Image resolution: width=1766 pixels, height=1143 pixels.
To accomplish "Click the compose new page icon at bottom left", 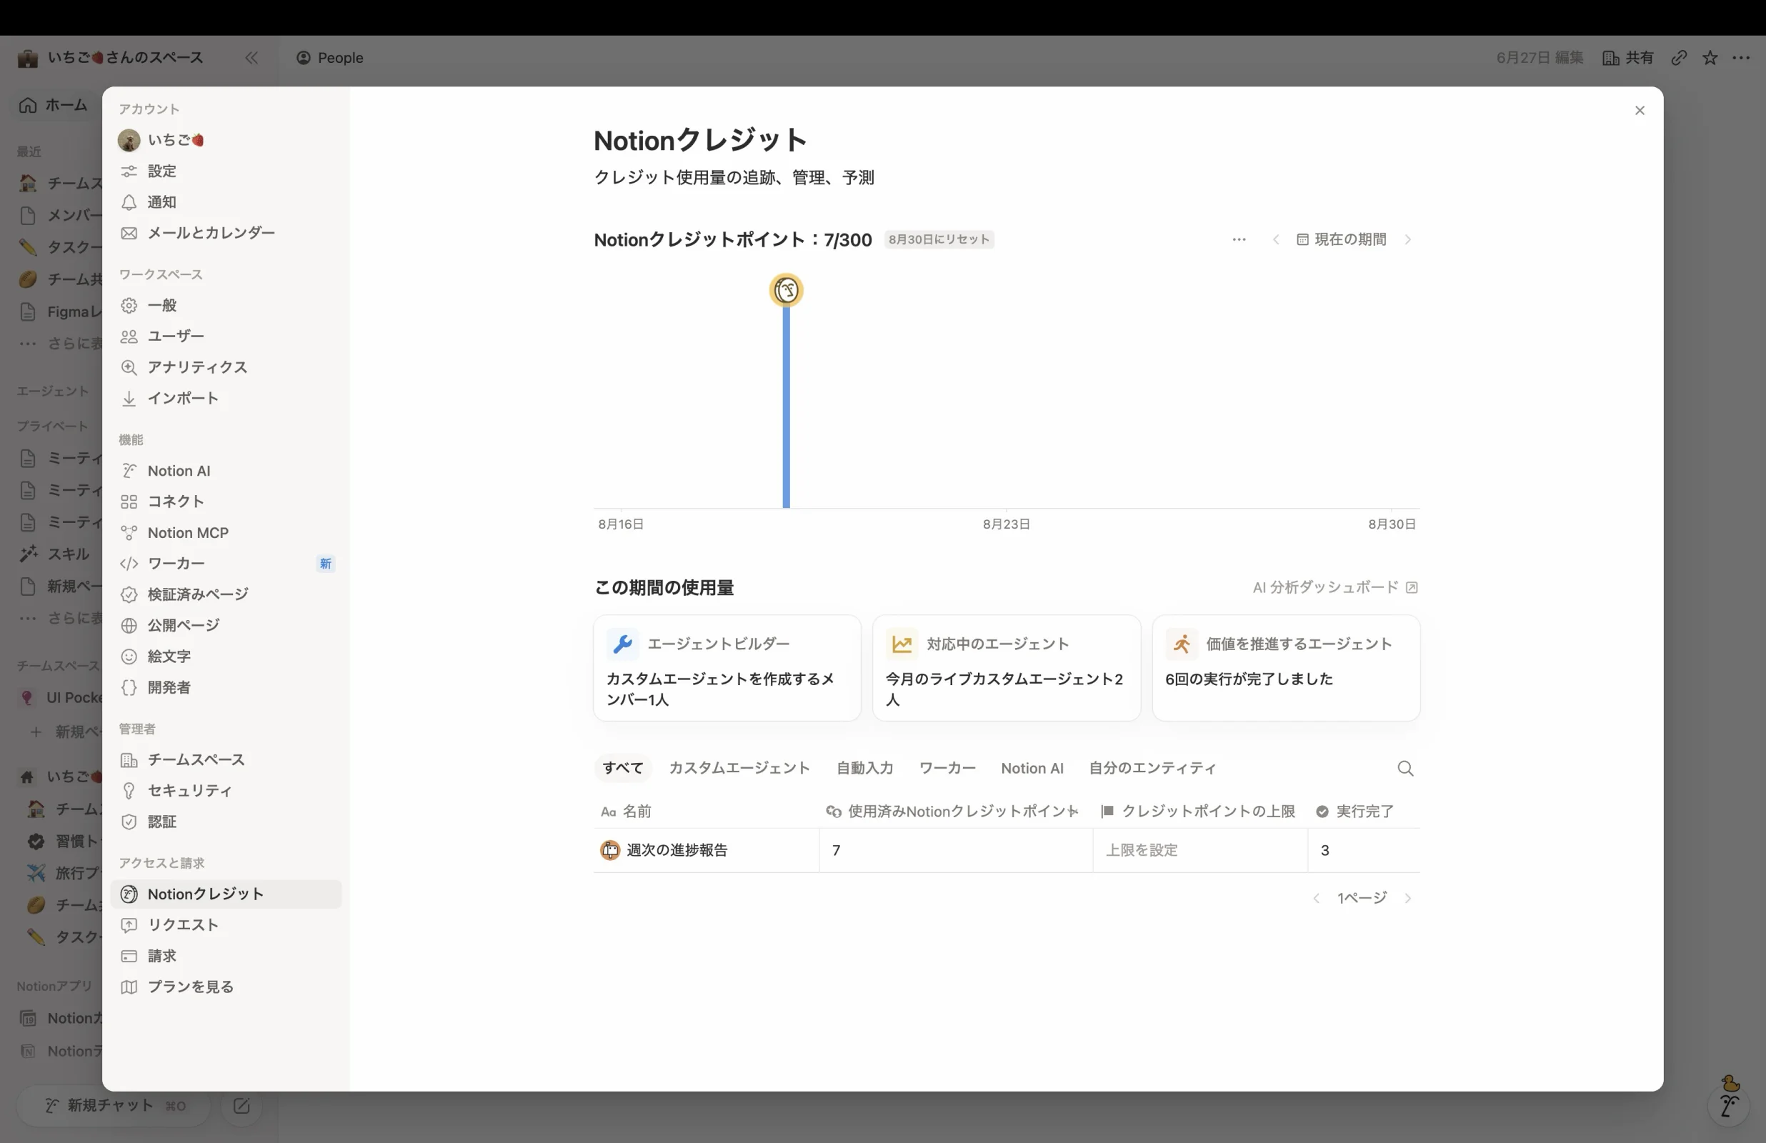I will coord(241,1106).
